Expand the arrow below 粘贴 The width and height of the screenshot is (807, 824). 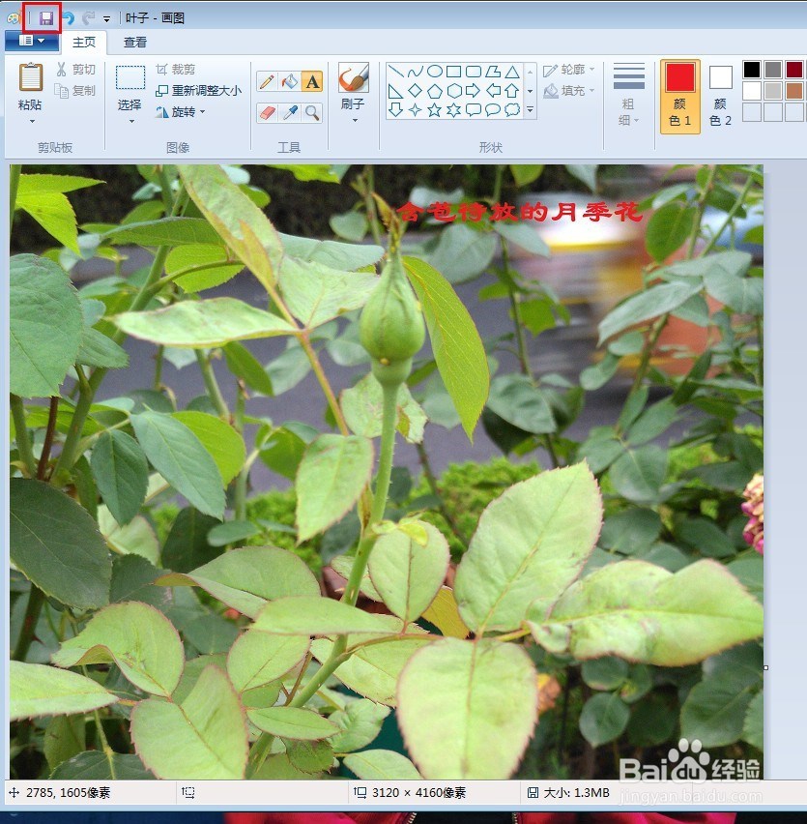coord(32,122)
